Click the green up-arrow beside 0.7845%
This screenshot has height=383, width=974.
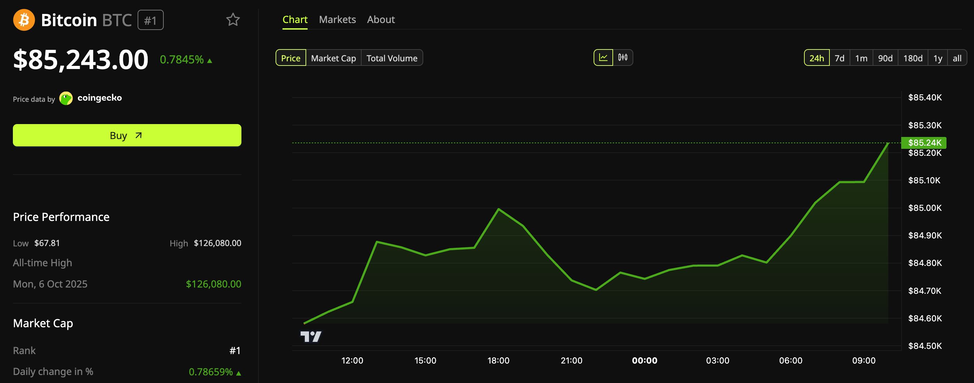coord(210,61)
